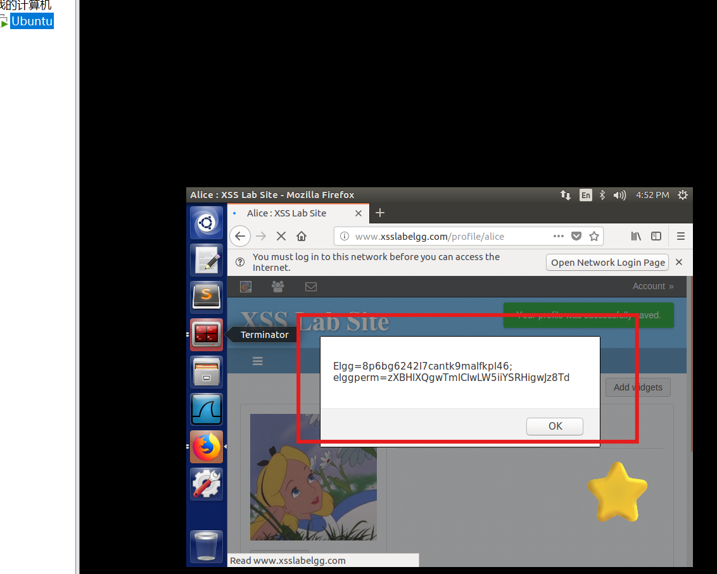Click Alice's profile picture
This screenshot has height=574, width=717.
coord(314,477)
